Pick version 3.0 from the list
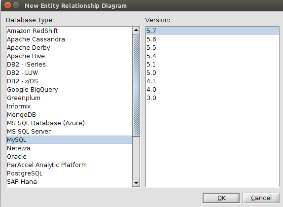The width and height of the screenshot is (283, 207). click(x=212, y=98)
